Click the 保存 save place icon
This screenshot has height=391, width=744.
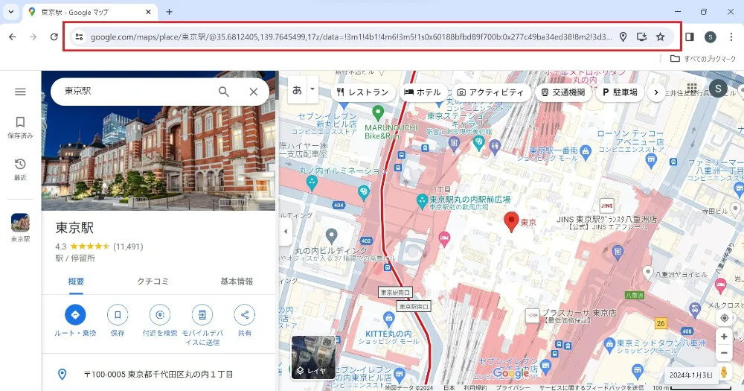point(118,314)
